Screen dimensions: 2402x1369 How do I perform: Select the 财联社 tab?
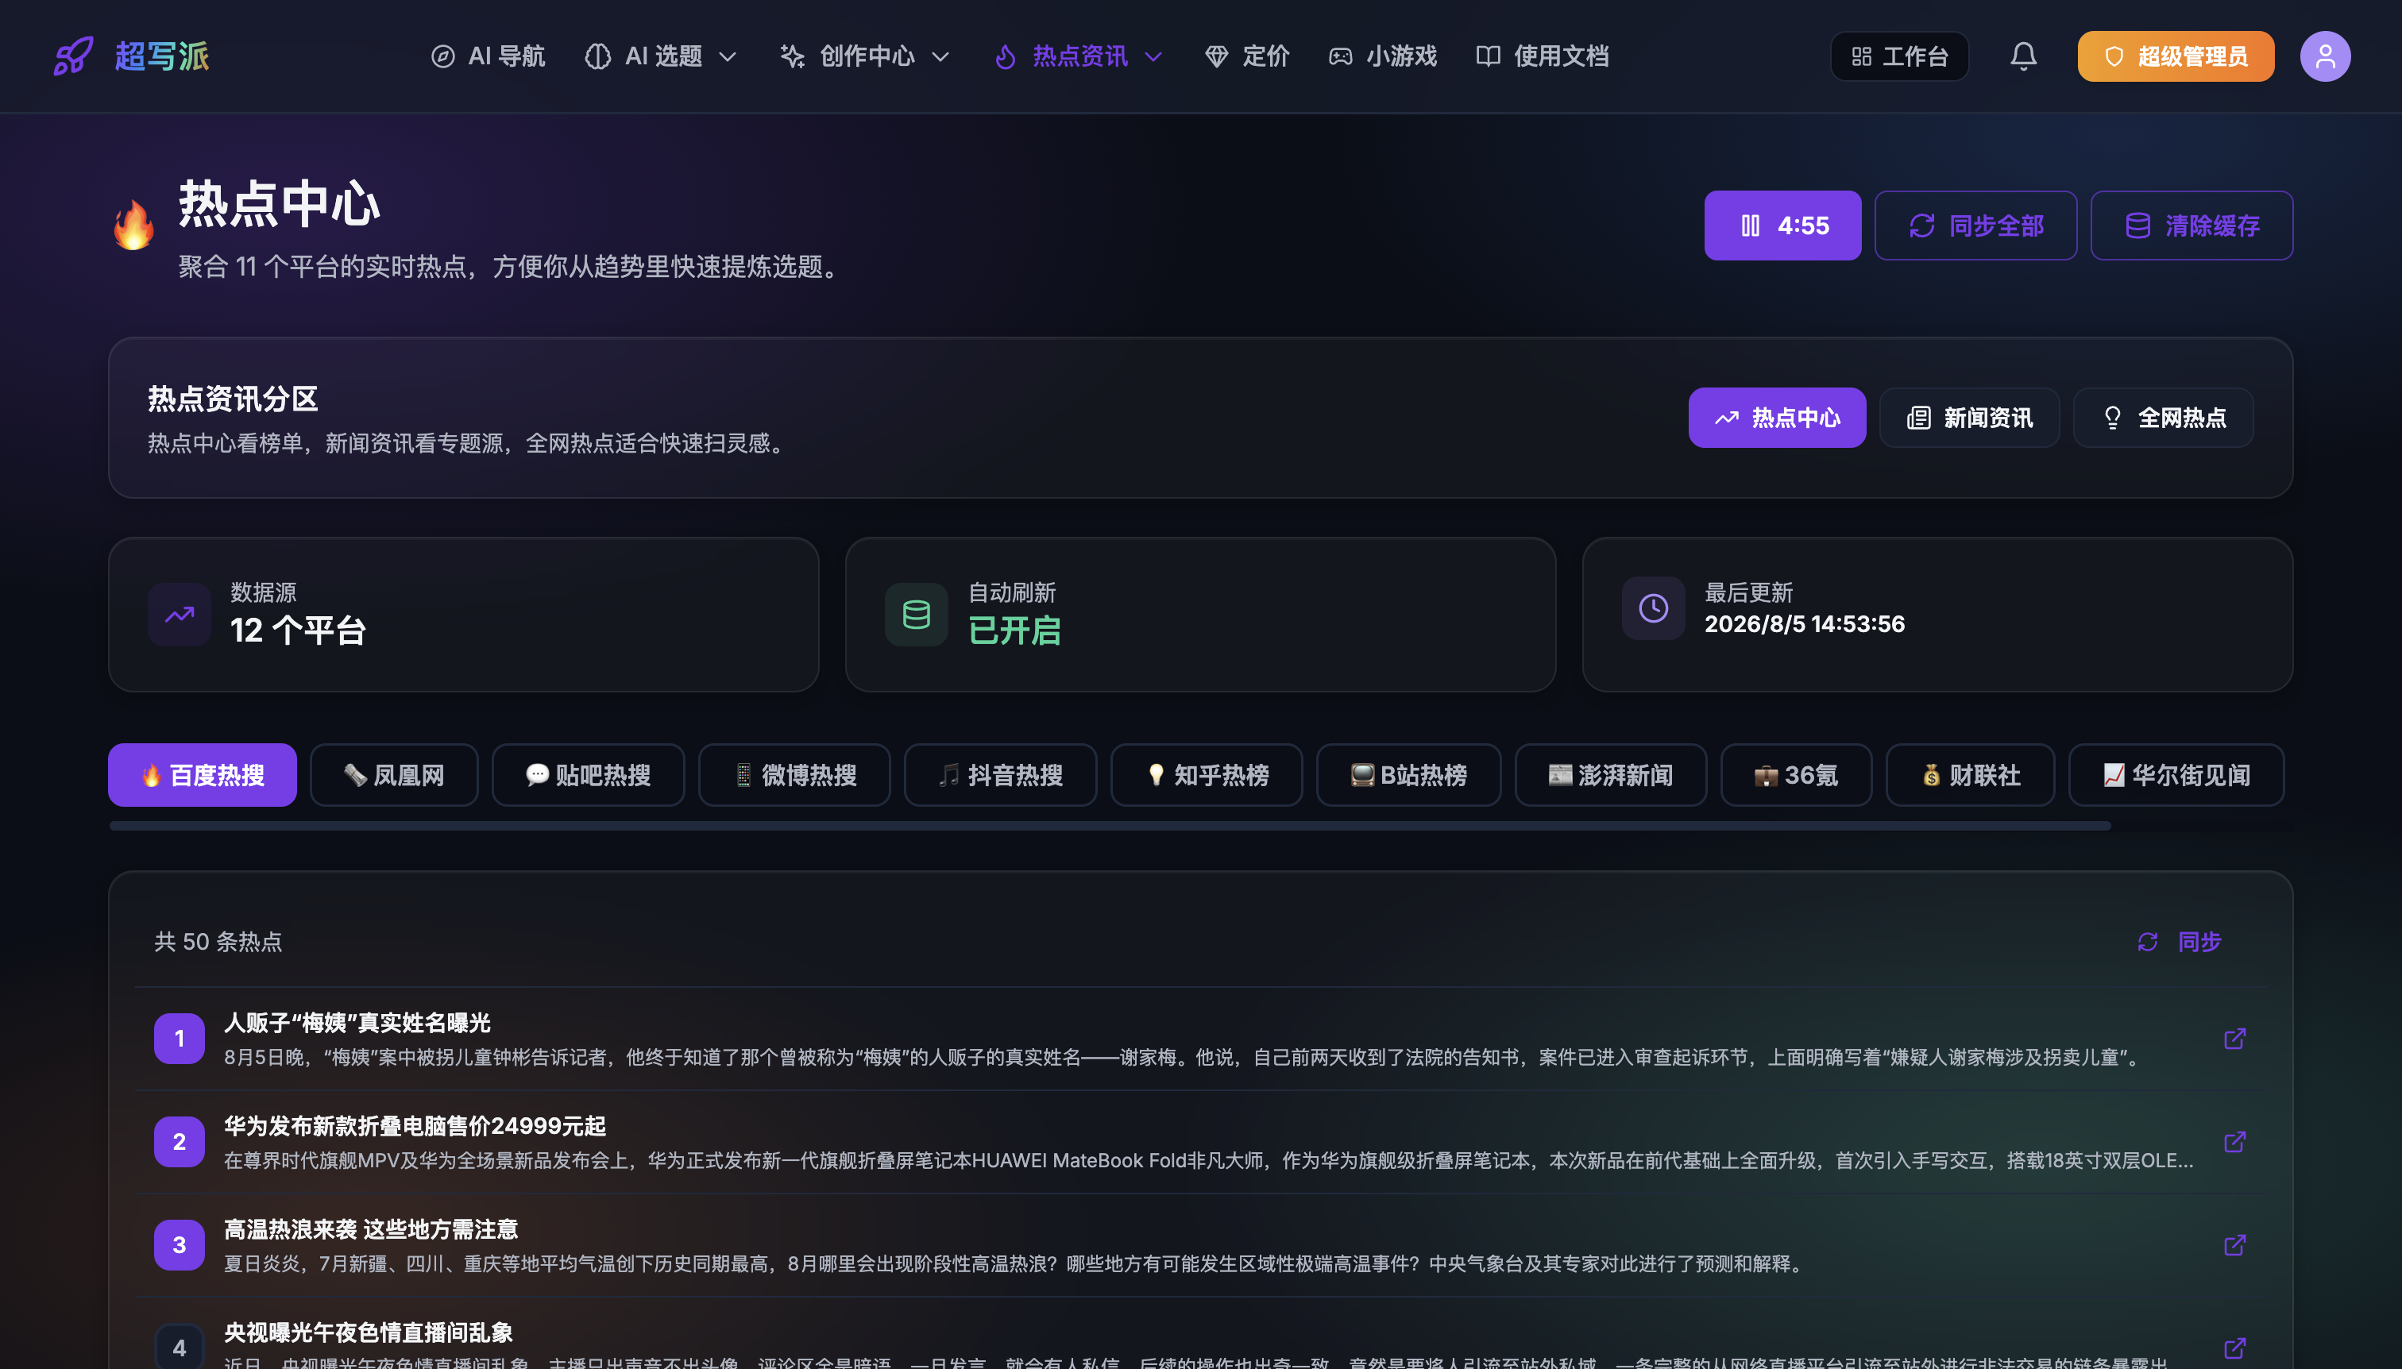[x=1971, y=775]
